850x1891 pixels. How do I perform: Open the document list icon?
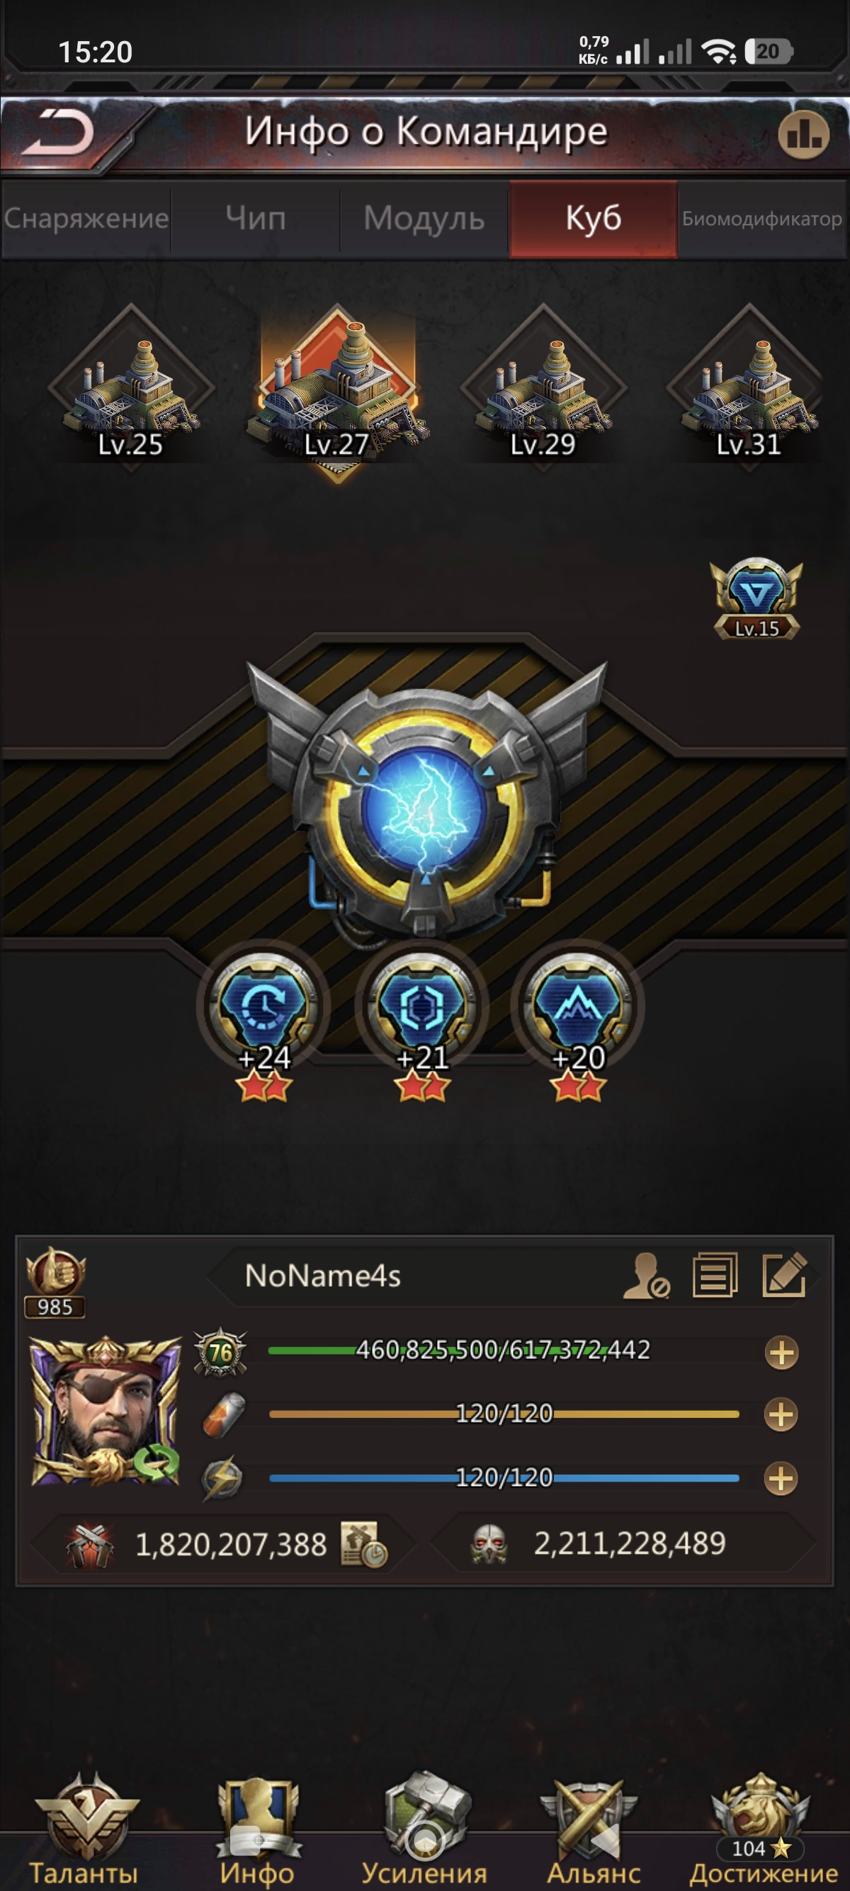point(715,1275)
